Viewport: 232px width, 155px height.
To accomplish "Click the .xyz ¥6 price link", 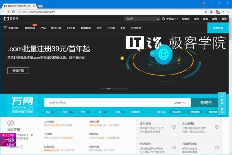I will click(85, 112).
